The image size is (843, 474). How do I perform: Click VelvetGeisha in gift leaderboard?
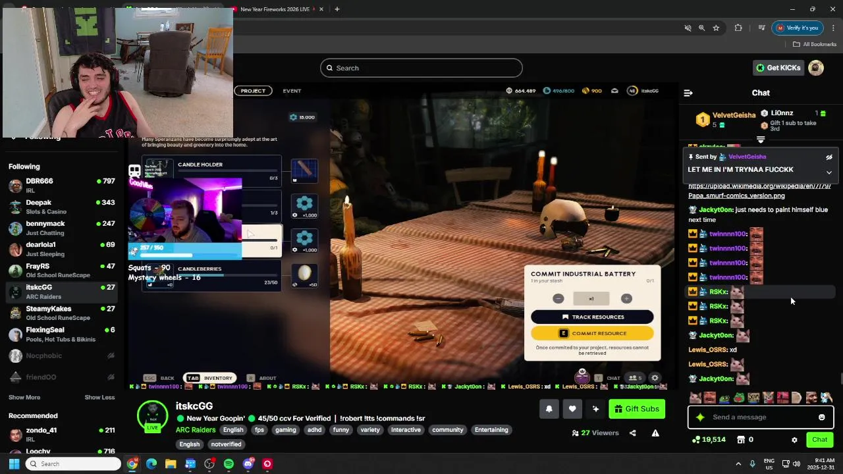point(734,115)
